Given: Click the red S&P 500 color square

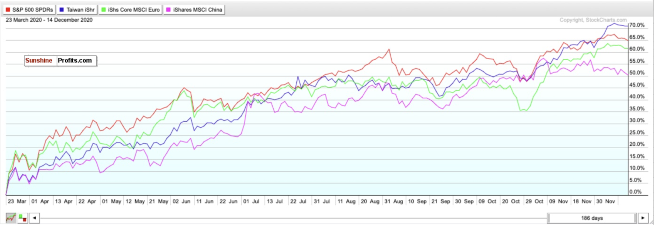Looking at the screenshot, I should [x=8, y=10].
